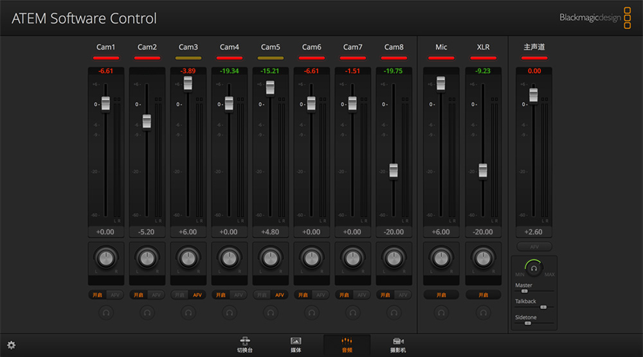Click the Cam5 pan knob

(271, 258)
